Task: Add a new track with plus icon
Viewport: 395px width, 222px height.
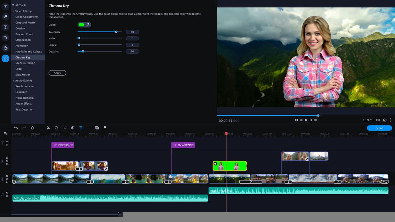Action: tap(6, 133)
